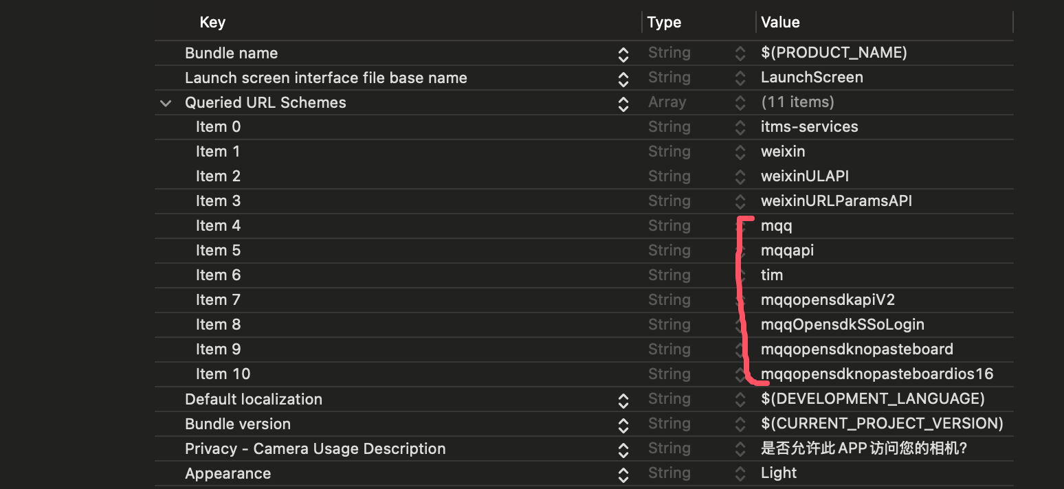Select the Item 1 row key
Screen dimensions: 1064x489
(x=218, y=152)
